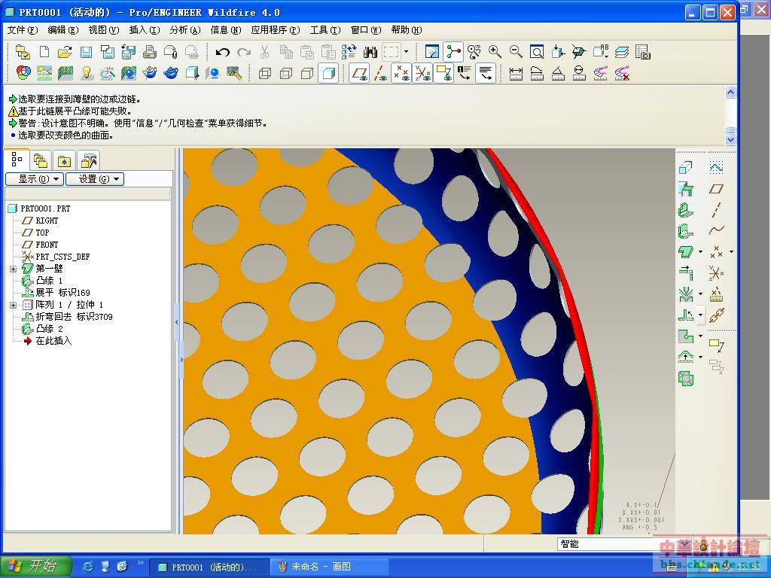Click the 开始 Start button
The height and width of the screenshot is (578, 771).
pos(35,566)
